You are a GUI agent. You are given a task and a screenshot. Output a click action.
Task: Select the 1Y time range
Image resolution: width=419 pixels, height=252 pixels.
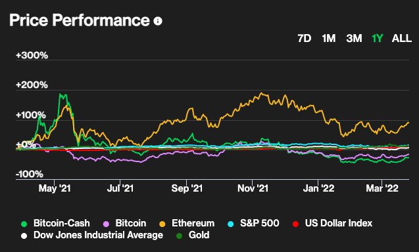[378, 39]
